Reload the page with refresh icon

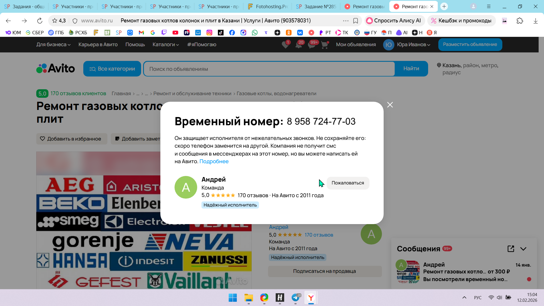point(40,21)
